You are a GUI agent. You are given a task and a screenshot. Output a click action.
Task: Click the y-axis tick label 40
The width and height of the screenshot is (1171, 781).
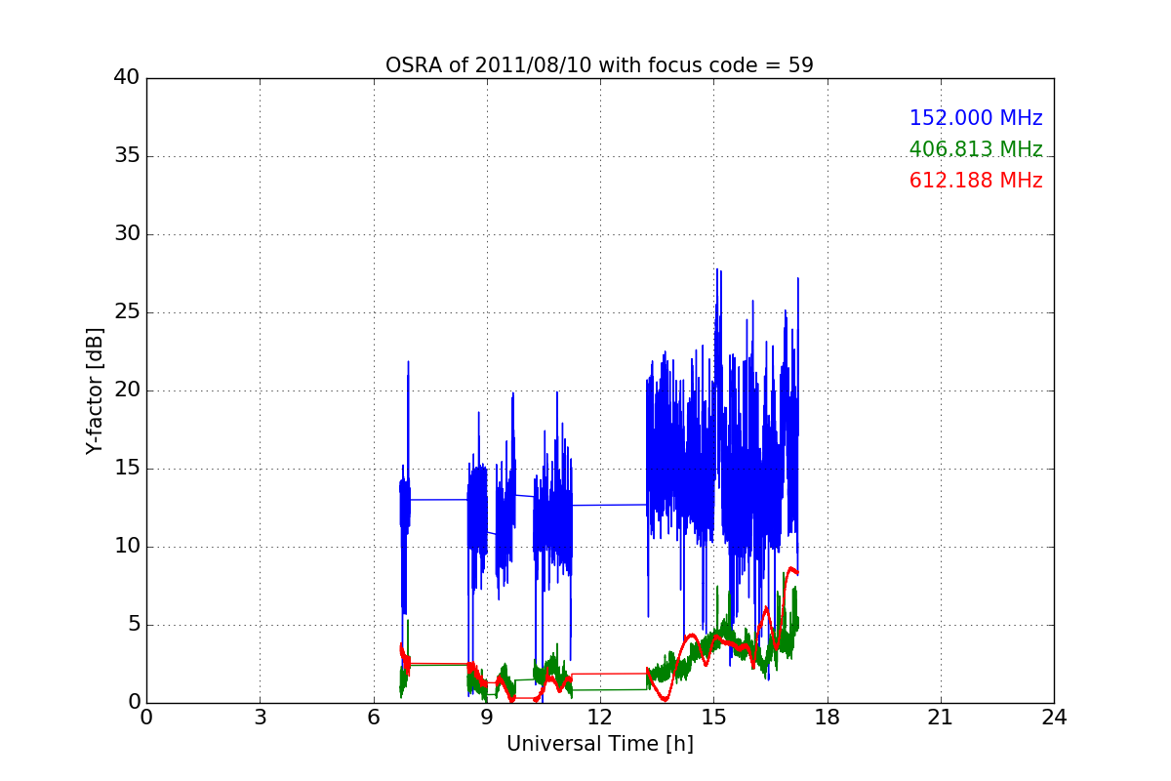(x=127, y=78)
